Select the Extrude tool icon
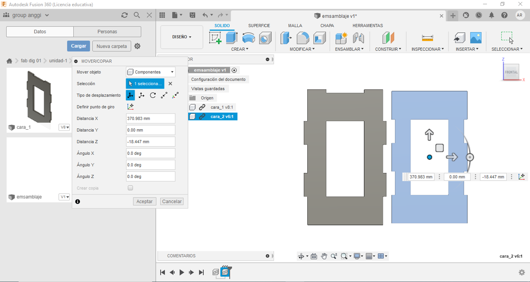This screenshot has height=282, width=530. [x=231, y=38]
